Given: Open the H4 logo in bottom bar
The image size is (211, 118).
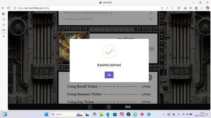Looking at the screenshot, I should coord(128,107).
